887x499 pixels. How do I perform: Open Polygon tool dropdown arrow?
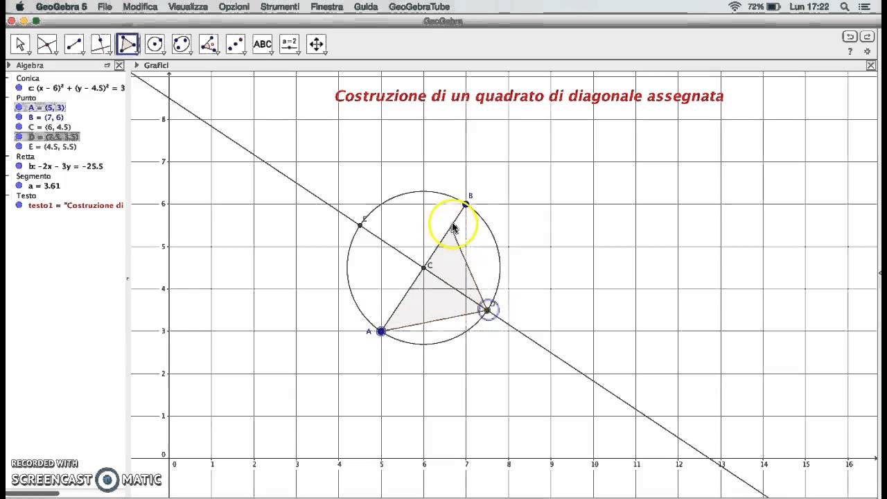tap(137, 53)
